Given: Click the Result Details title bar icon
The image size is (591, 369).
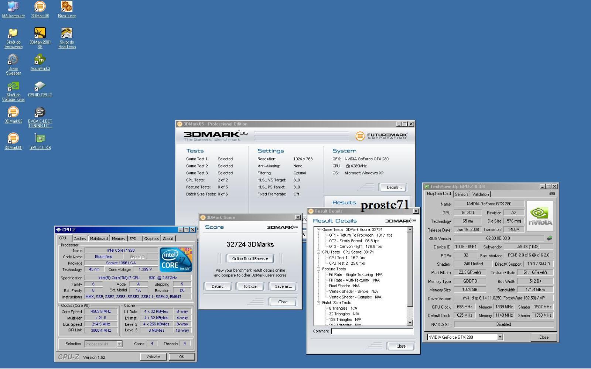Looking at the screenshot, I should [311, 211].
